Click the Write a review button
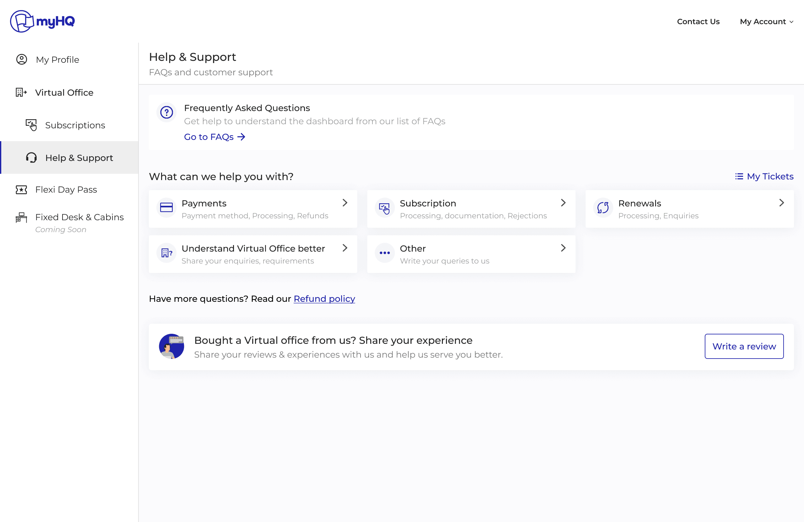This screenshot has height=522, width=804. coord(744,347)
